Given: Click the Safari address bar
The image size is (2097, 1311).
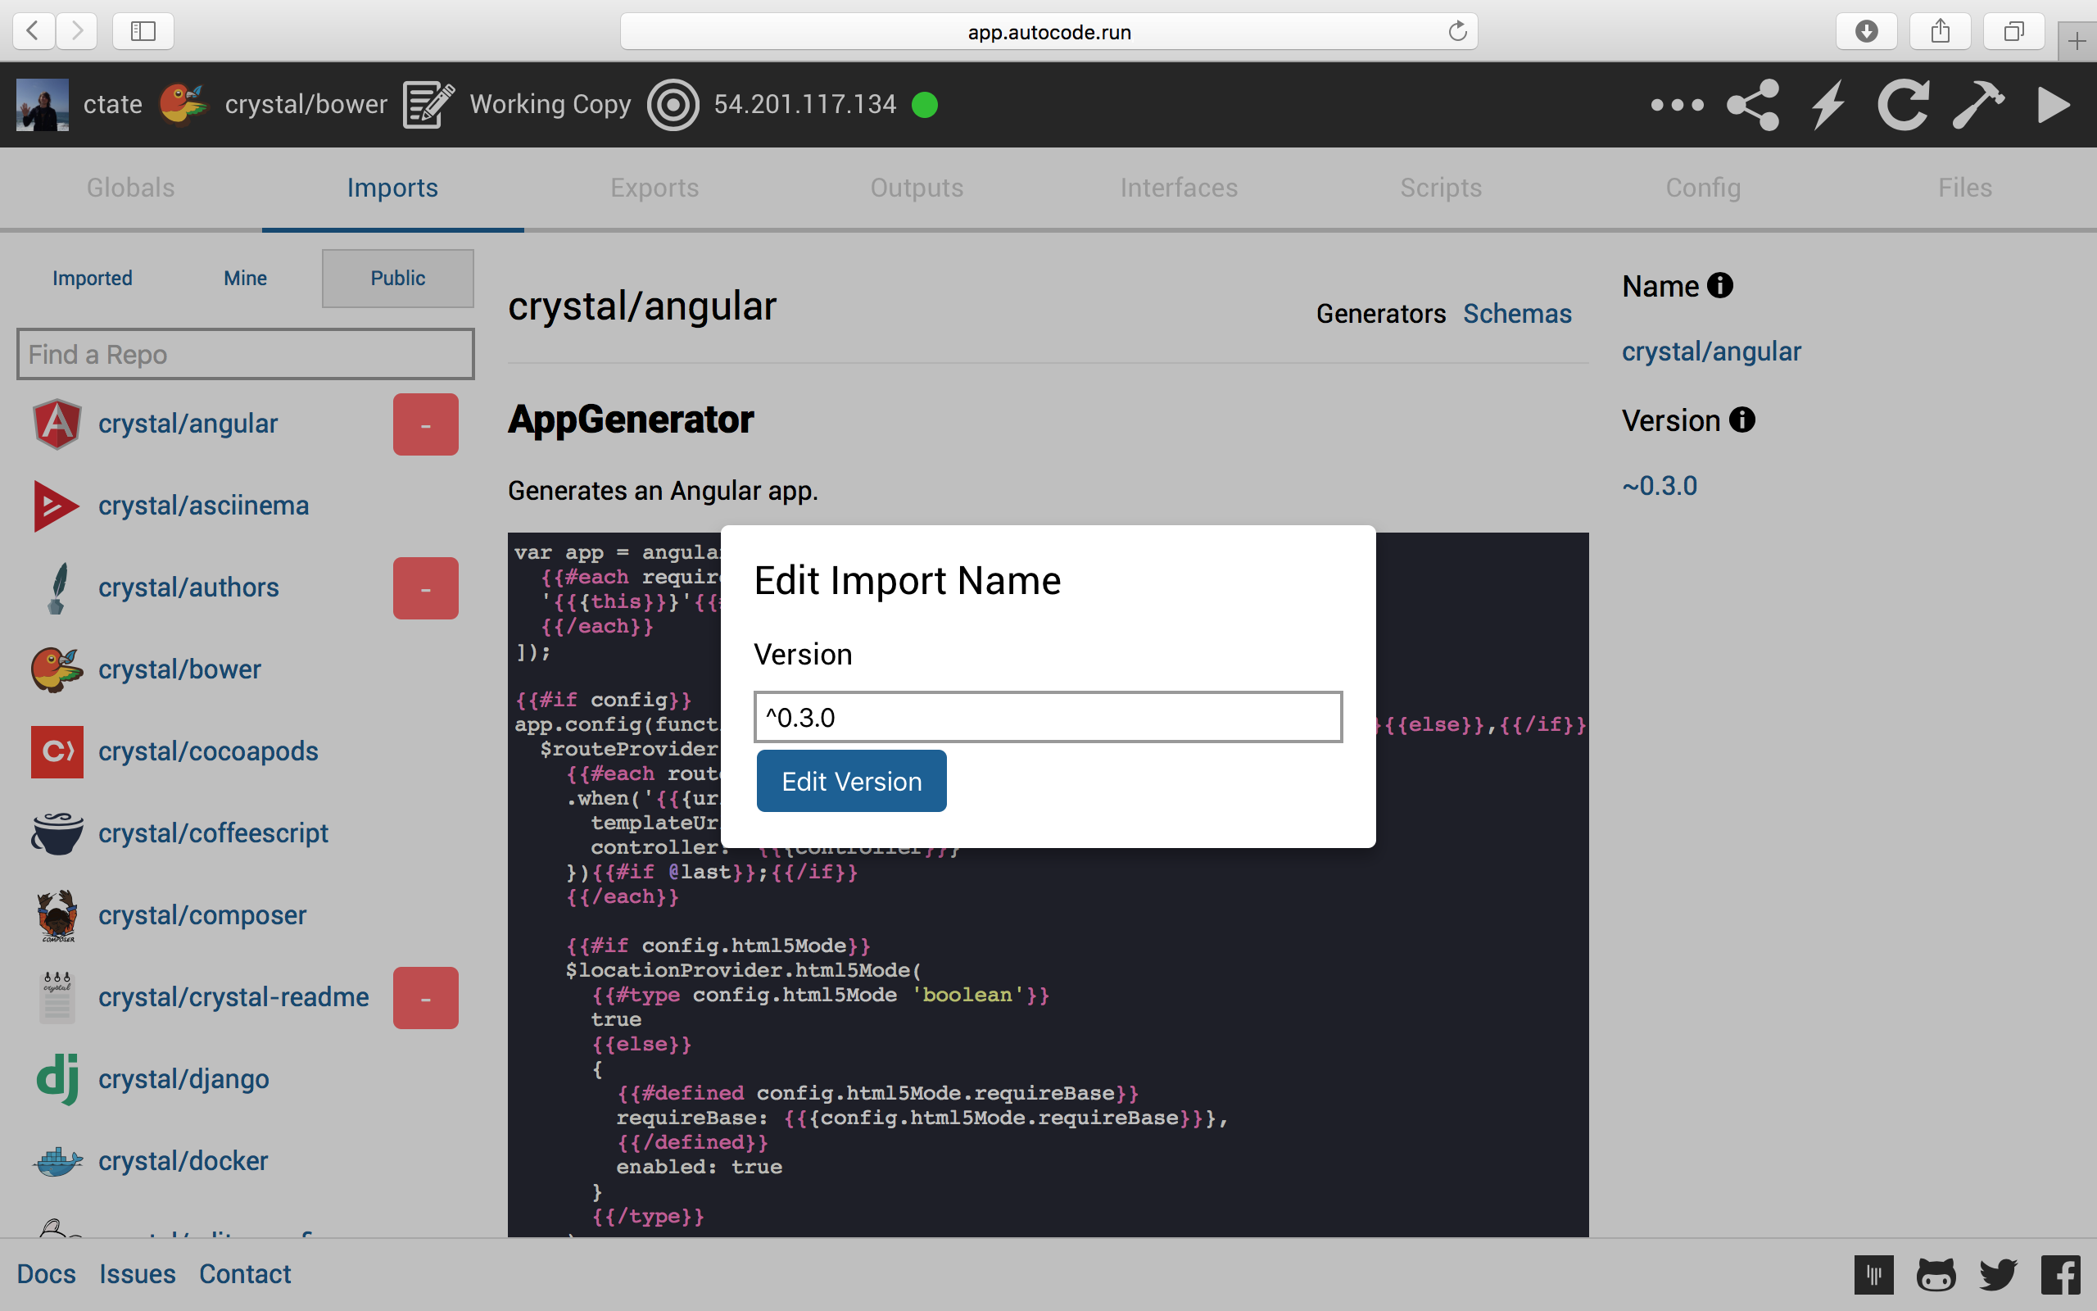Looking at the screenshot, I should 1048,31.
